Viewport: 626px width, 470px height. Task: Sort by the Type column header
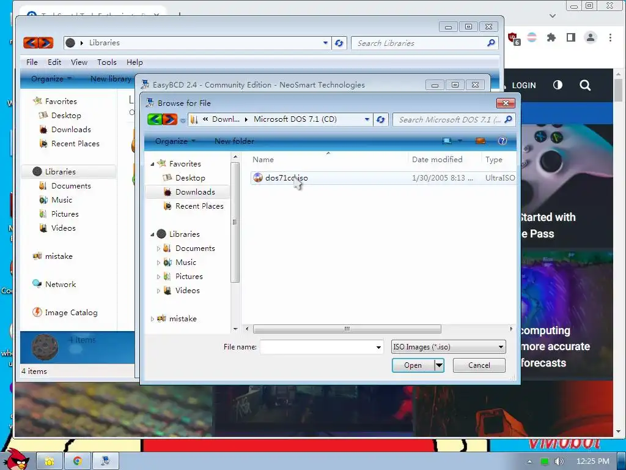pyautogui.click(x=494, y=160)
